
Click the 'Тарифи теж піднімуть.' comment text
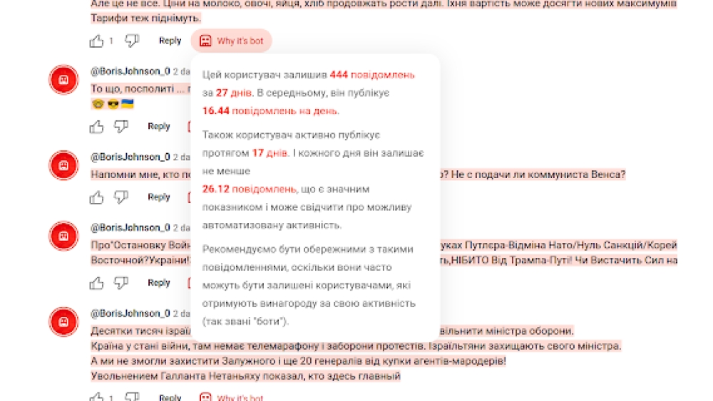(x=145, y=19)
